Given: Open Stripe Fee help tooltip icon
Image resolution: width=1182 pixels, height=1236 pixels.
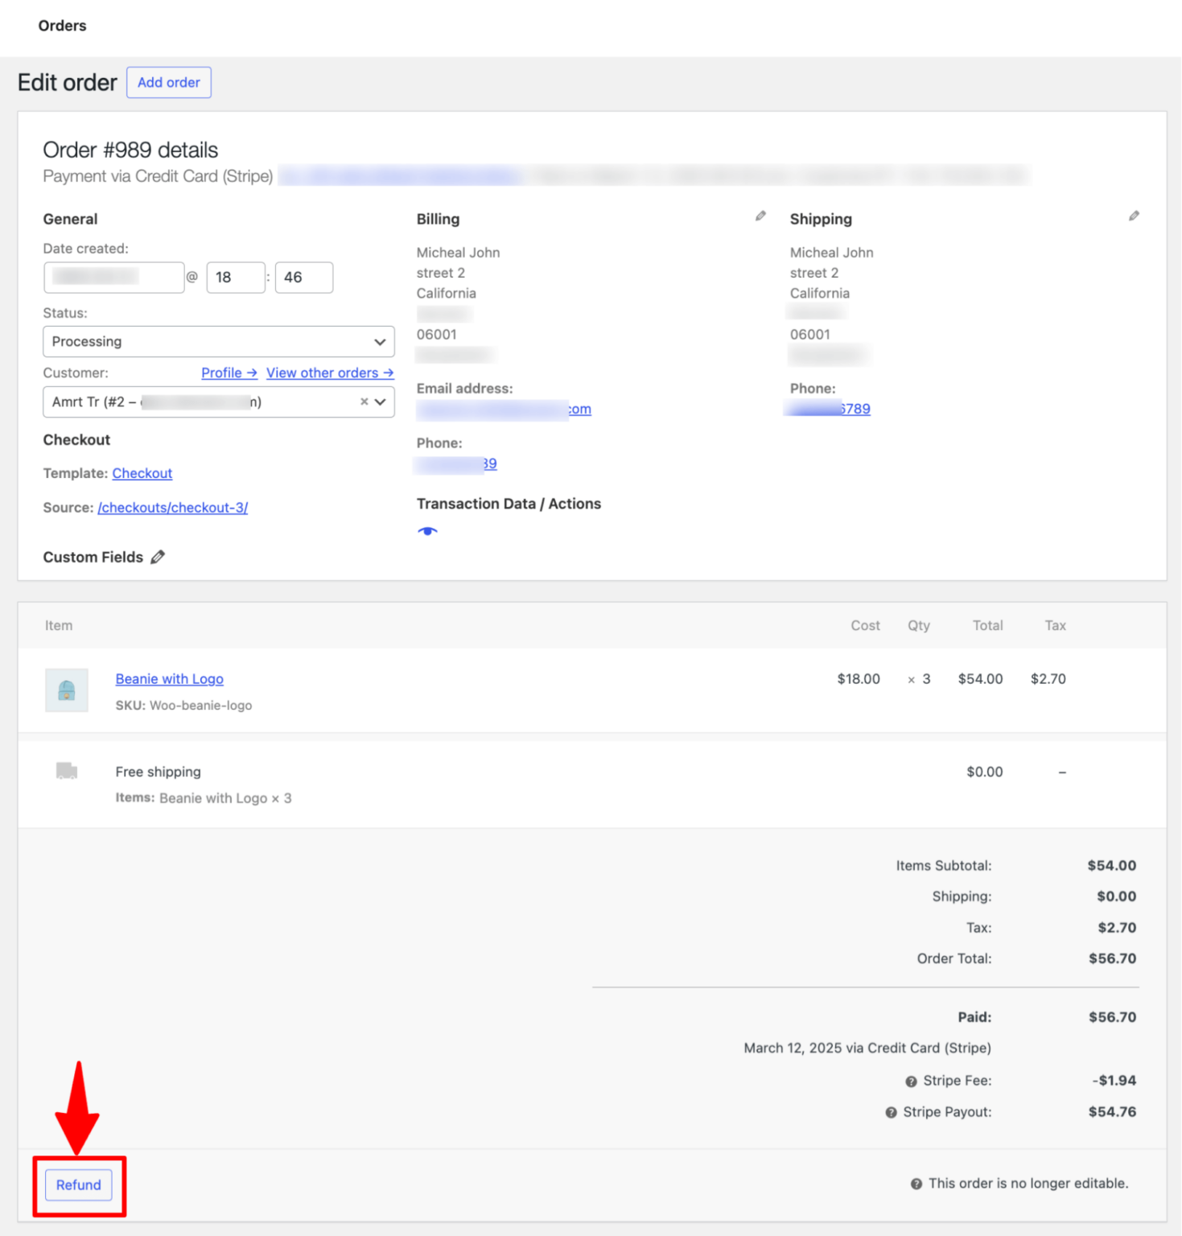Looking at the screenshot, I should [x=912, y=1081].
